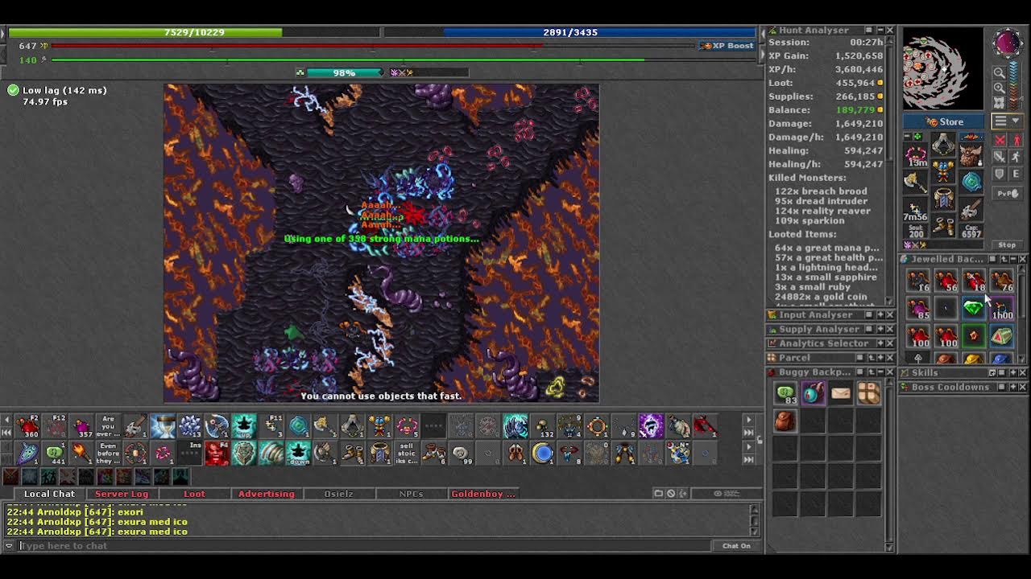Click the ignore list icon above chat
This screenshot has height=579, width=1031.
(x=671, y=494)
